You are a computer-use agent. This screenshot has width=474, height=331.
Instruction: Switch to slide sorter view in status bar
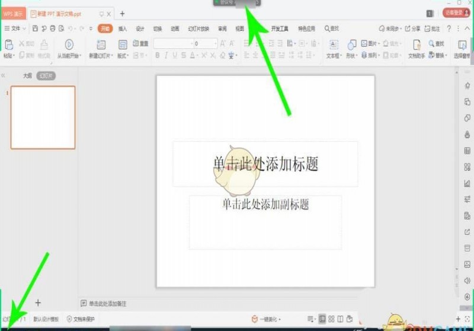point(332,319)
